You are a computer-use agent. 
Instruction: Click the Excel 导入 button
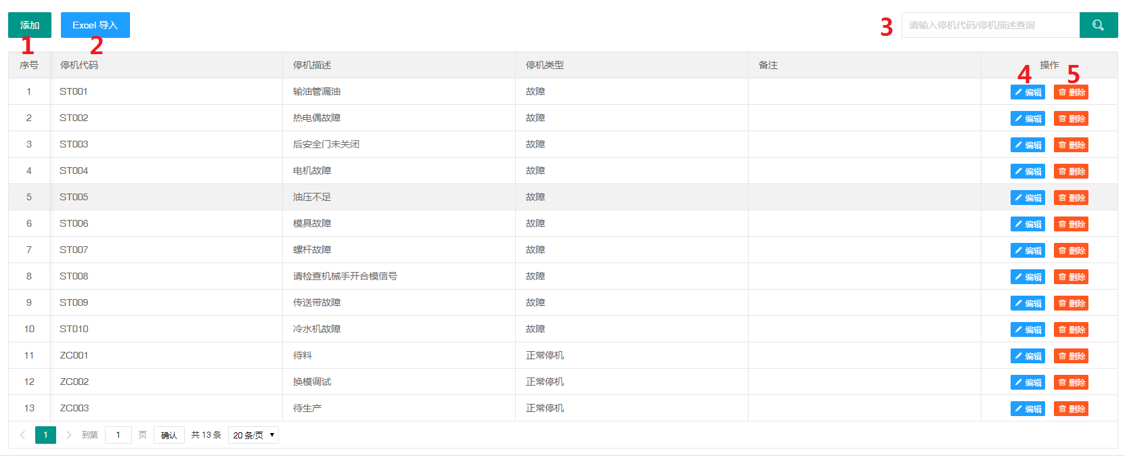coord(95,25)
